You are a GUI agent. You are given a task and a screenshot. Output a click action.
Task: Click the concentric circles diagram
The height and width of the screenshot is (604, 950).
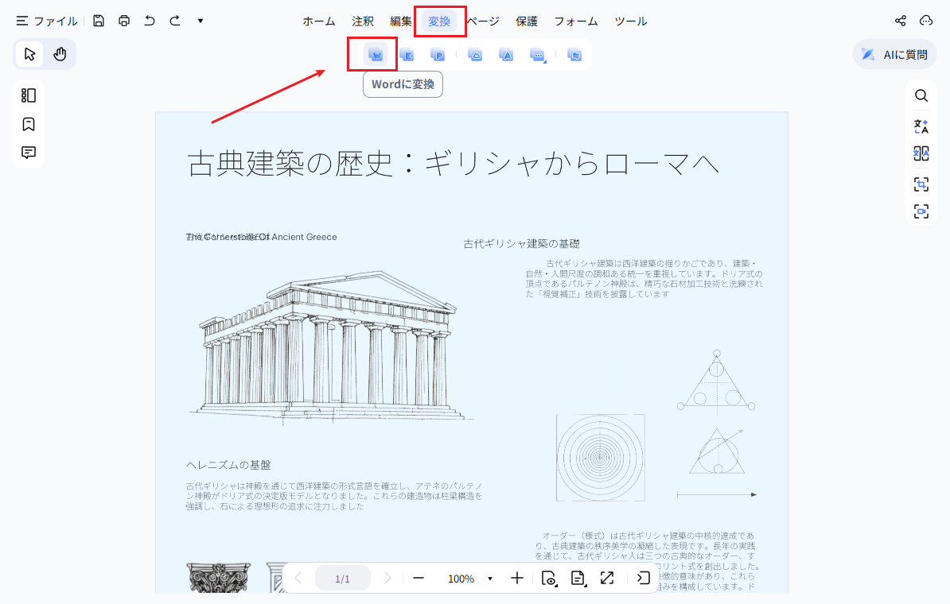[601, 458]
